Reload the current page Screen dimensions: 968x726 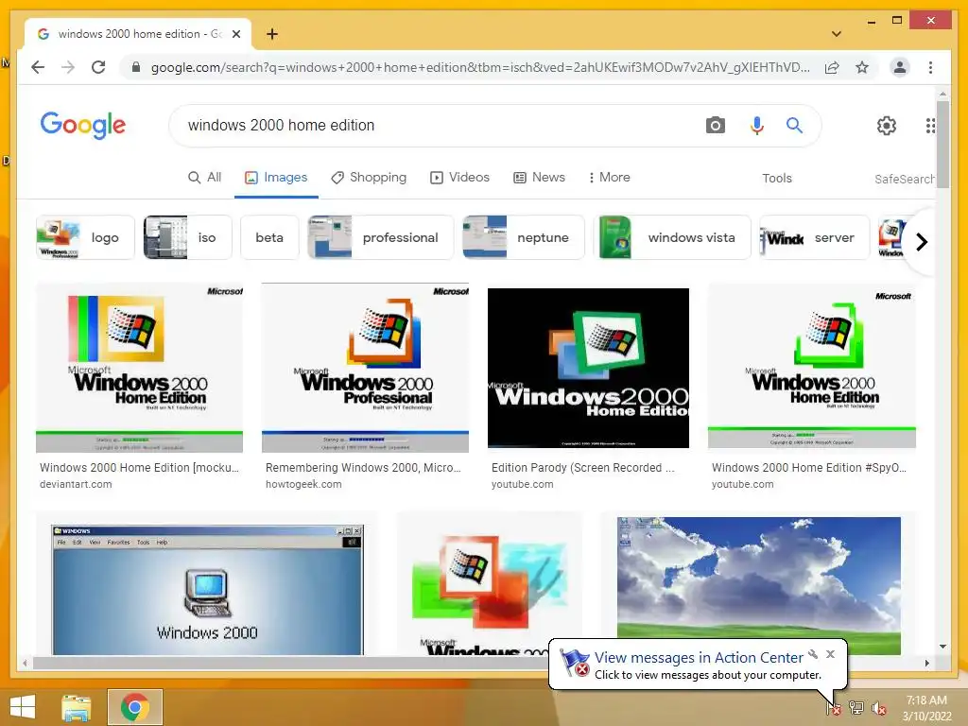click(x=98, y=67)
